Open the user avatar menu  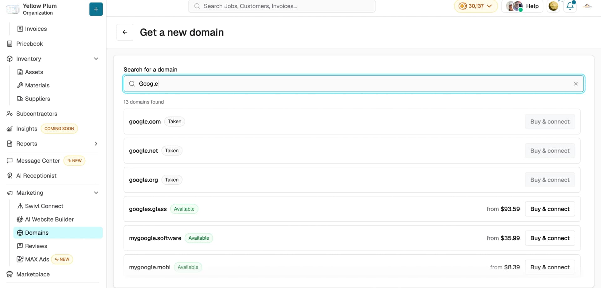553,6
